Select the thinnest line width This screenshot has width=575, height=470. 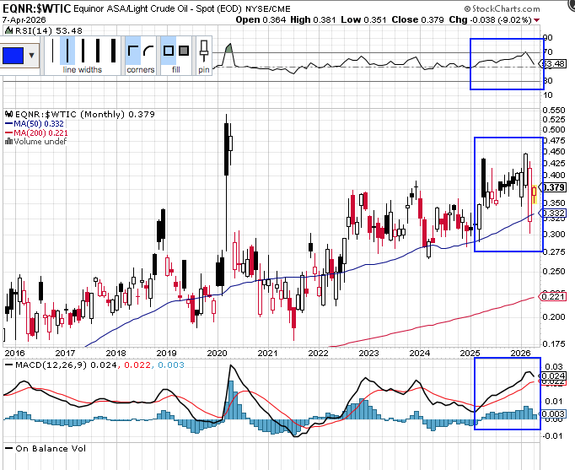[53, 51]
